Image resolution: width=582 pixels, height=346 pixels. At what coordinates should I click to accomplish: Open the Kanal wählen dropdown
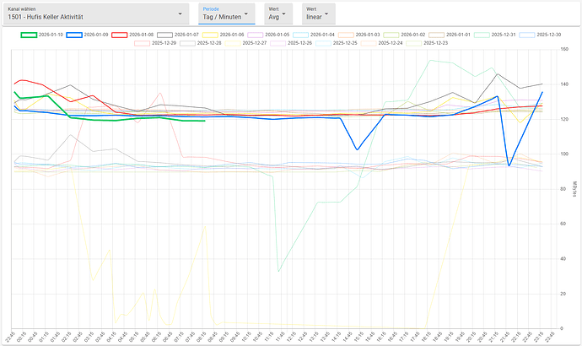[x=97, y=14]
